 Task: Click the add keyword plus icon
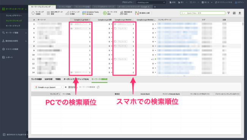[x=105, y=13]
